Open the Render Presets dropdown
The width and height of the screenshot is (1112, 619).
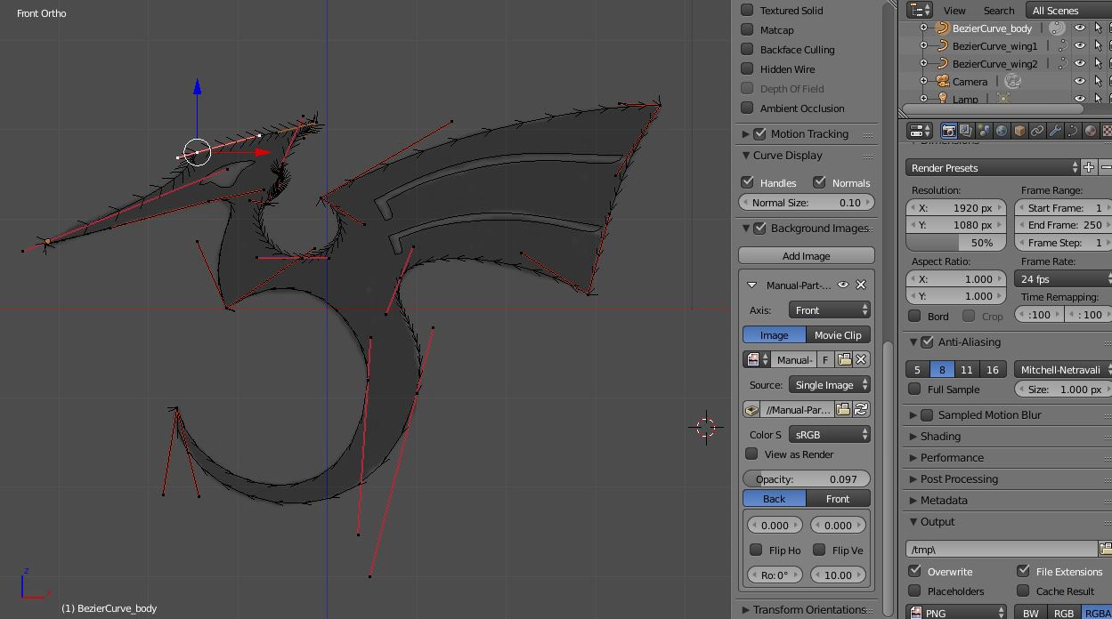tap(992, 167)
